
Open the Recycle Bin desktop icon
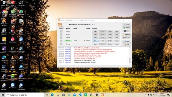4,3
